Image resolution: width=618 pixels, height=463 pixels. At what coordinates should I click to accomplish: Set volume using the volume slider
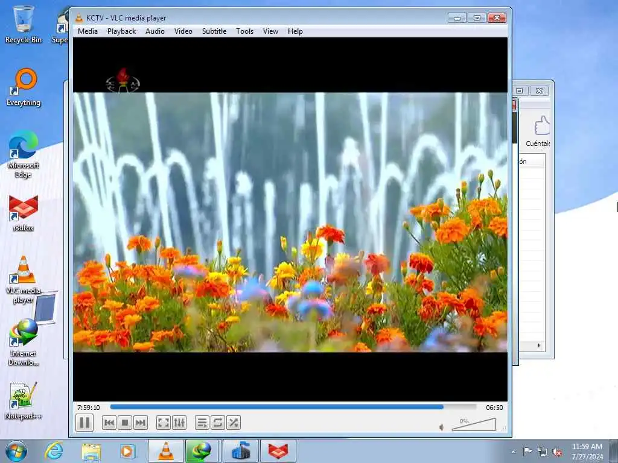point(474,424)
